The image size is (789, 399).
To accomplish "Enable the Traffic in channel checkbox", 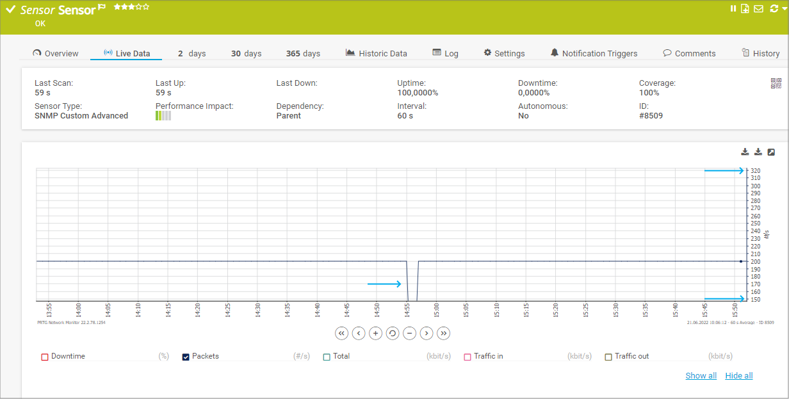I will pos(468,357).
